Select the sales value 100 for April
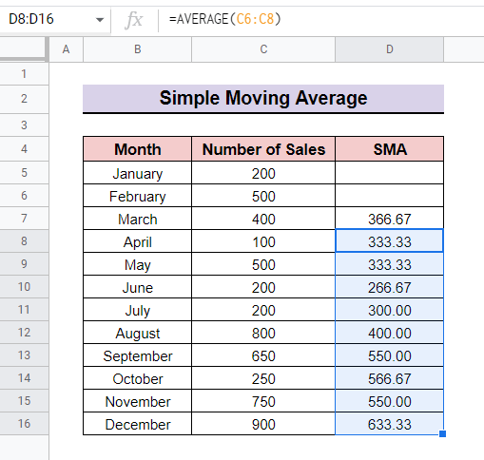Viewport: 484px width, 460px height. (263, 241)
